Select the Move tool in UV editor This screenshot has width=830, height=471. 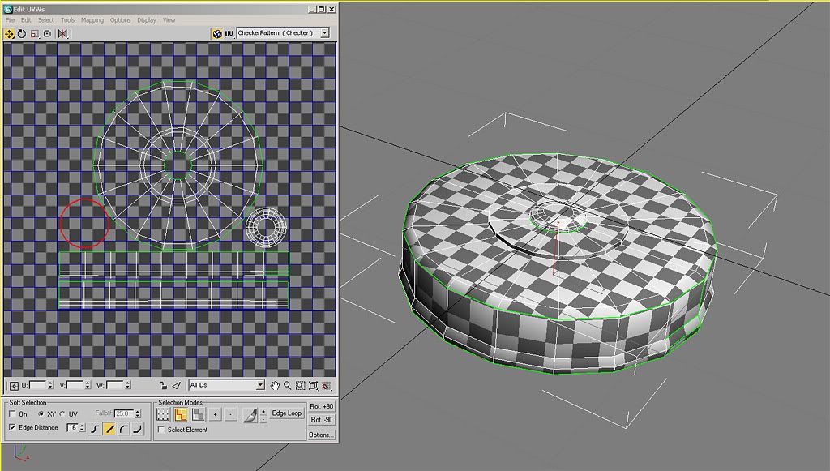[x=10, y=34]
